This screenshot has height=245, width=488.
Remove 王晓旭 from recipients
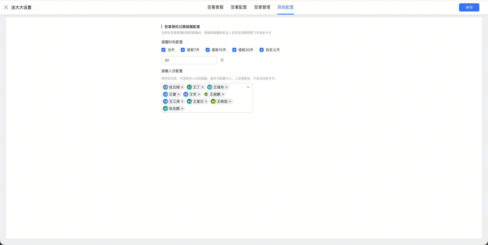(x=230, y=101)
